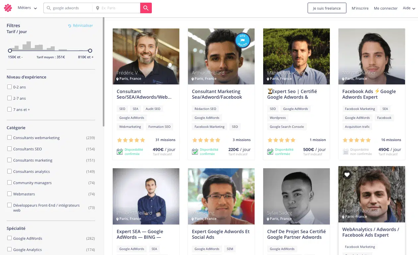Expand the Aide dropdown
Viewport: 418px width, 255px height.
409,8
